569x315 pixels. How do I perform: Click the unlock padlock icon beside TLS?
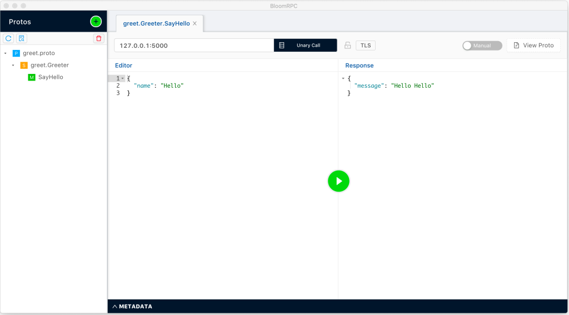348,46
